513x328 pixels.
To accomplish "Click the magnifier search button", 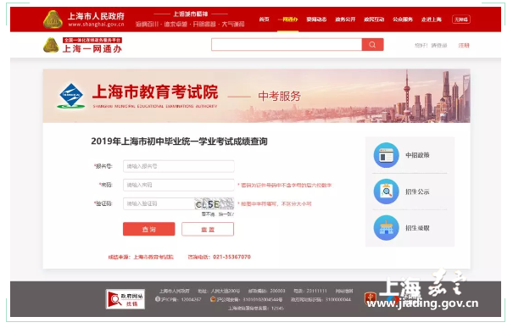I will click(372, 44).
